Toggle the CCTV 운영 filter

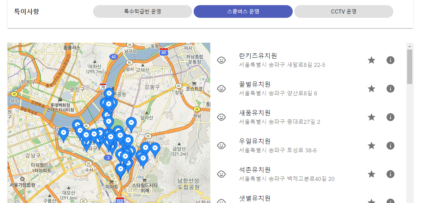click(x=344, y=11)
